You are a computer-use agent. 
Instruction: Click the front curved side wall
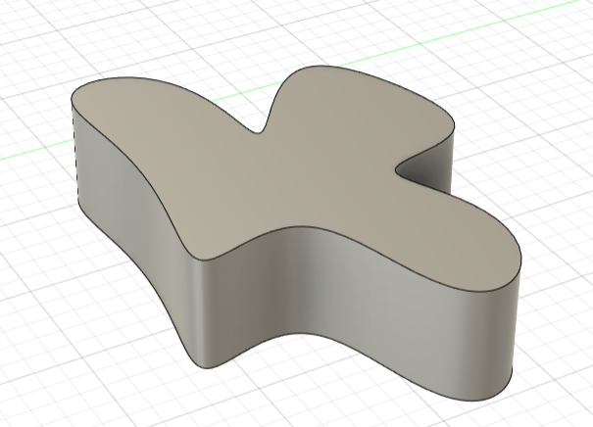coord(323,294)
